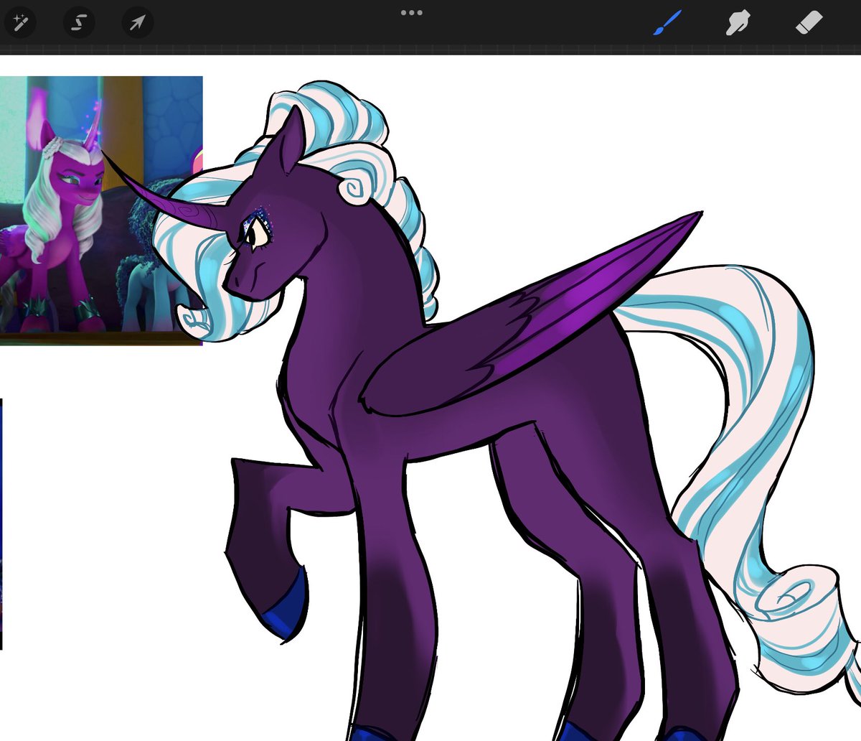Viewport: 861px width, 741px height.
Task: Select the Brush tool
Action: 667,23
